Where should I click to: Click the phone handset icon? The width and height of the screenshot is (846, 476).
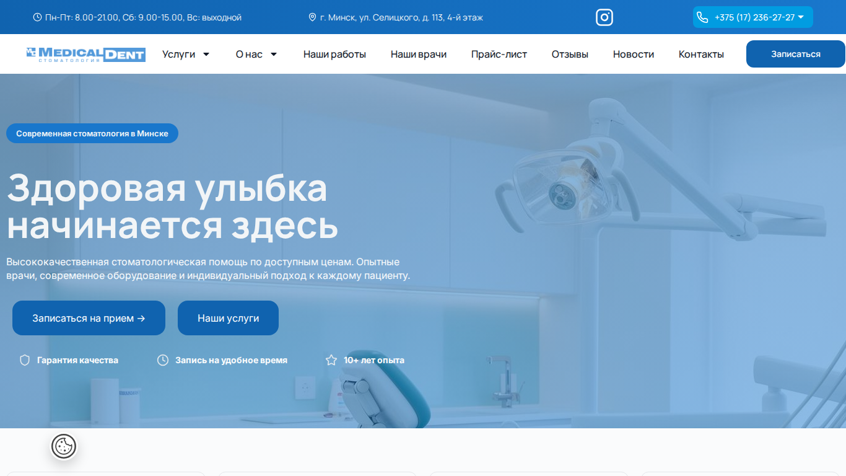[702, 17]
